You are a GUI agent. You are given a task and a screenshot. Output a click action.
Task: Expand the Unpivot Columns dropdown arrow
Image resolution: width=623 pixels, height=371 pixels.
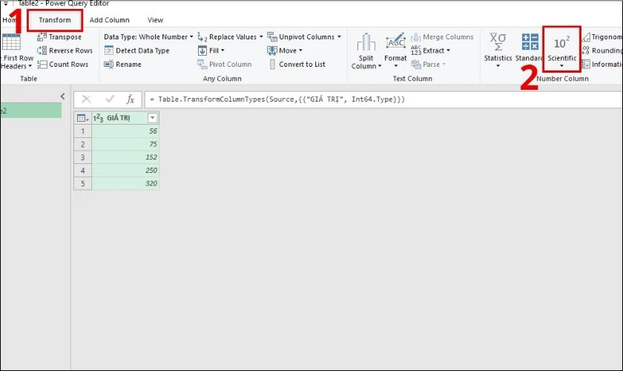(x=339, y=37)
